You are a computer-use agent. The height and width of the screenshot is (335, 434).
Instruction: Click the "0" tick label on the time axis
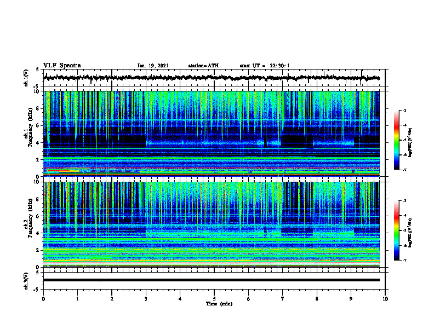43,299
